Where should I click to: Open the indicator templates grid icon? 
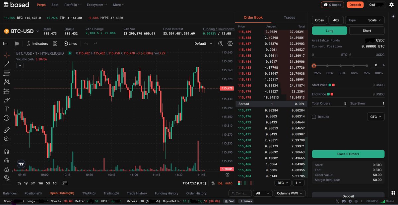[55, 43]
